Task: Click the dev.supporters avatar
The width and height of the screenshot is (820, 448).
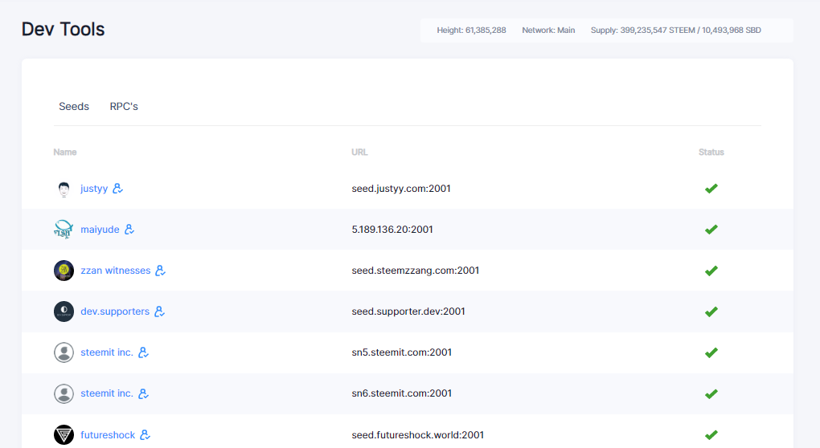Action: (64, 312)
